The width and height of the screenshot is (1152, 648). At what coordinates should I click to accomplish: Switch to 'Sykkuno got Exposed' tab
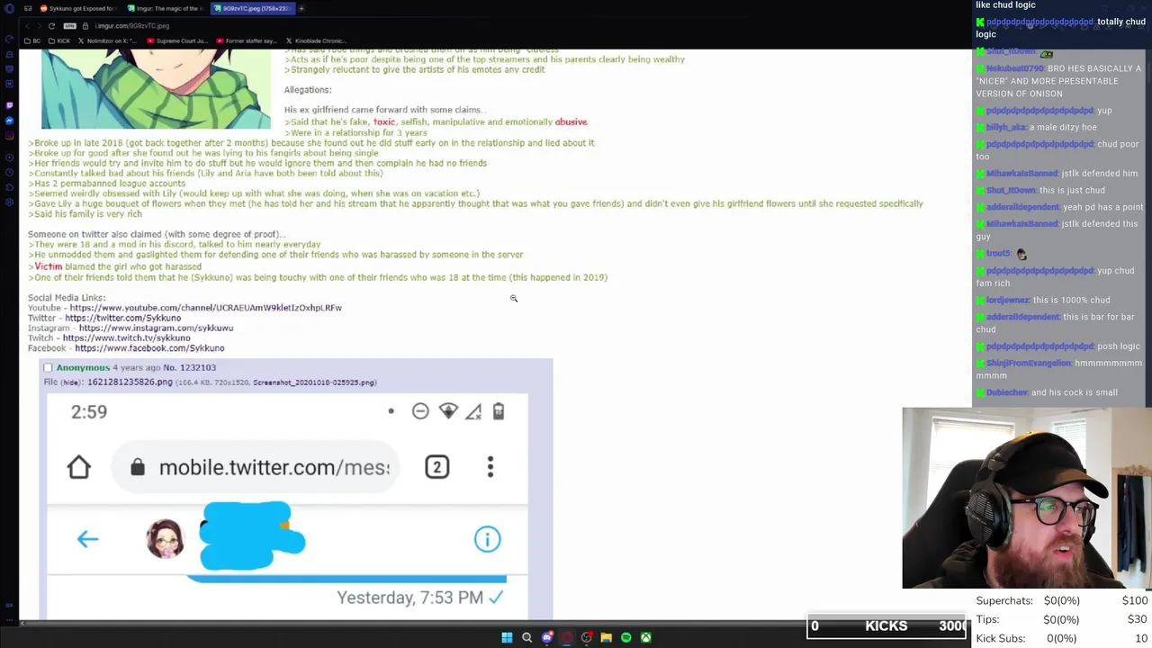[x=79, y=8]
